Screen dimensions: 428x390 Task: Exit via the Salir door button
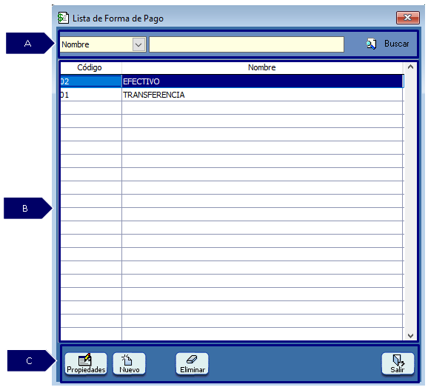pyautogui.click(x=398, y=364)
